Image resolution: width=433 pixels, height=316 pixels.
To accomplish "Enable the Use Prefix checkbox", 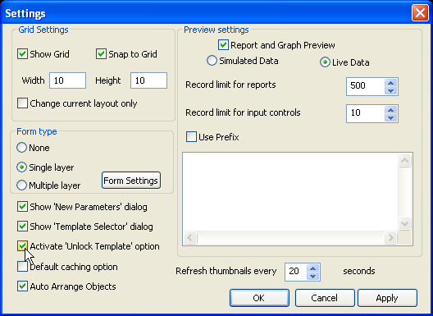I will coord(191,137).
